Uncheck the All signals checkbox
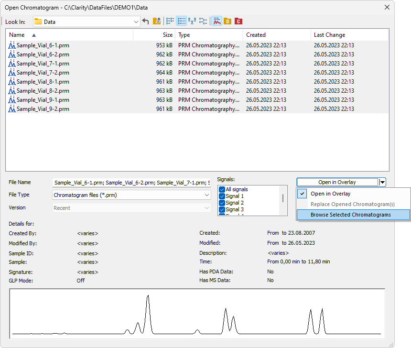Screen dimensions: 411x348 tap(222, 190)
